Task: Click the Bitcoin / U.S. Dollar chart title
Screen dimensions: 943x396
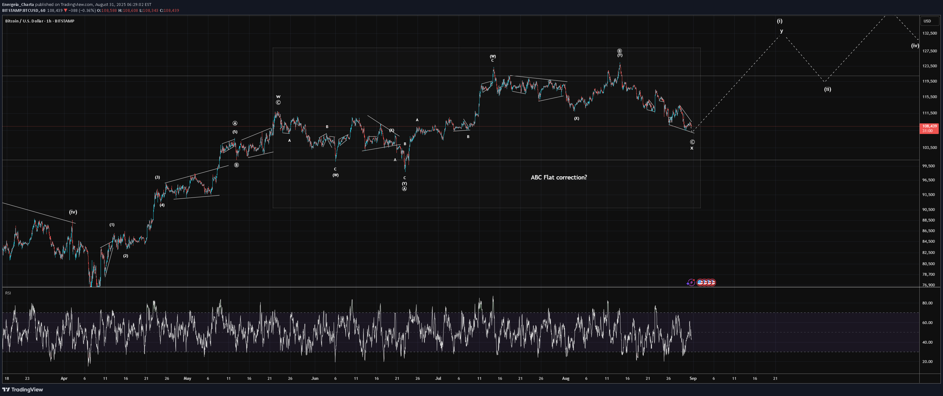Action: pyautogui.click(x=40, y=21)
